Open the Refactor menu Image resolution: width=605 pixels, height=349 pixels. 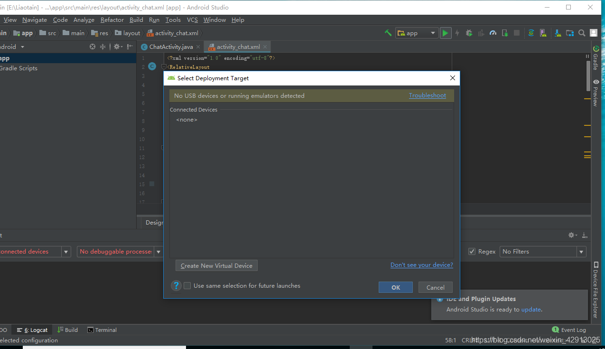pyautogui.click(x=112, y=20)
